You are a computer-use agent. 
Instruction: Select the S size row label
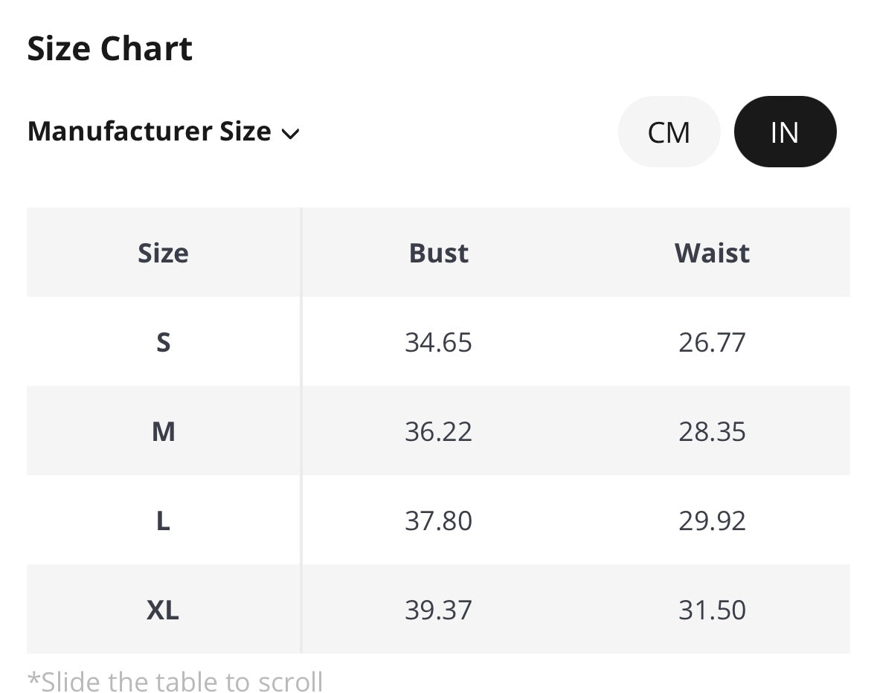coord(163,342)
